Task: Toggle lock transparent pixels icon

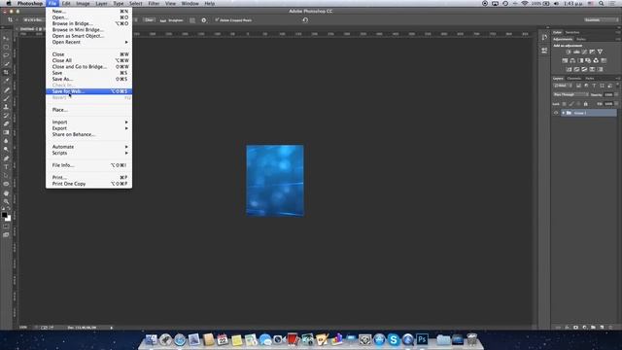Action: (x=564, y=104)
